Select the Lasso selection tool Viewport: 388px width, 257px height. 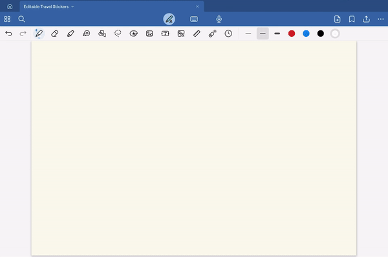pos(118,34)
